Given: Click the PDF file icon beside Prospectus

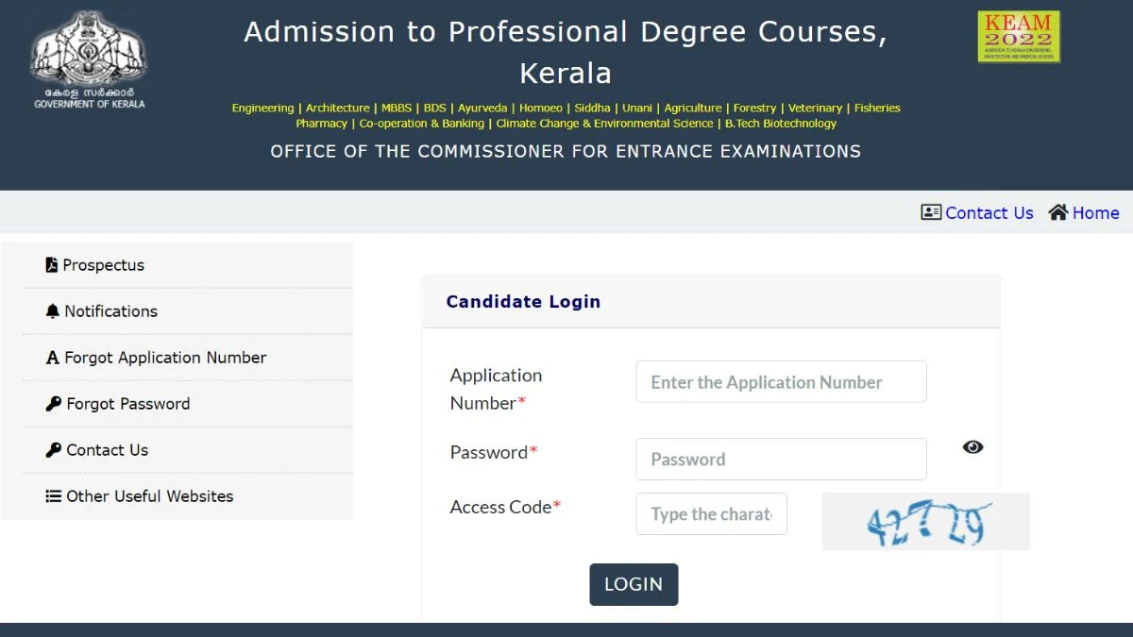Looking at the screenshot, I should (x=52, y=265).
